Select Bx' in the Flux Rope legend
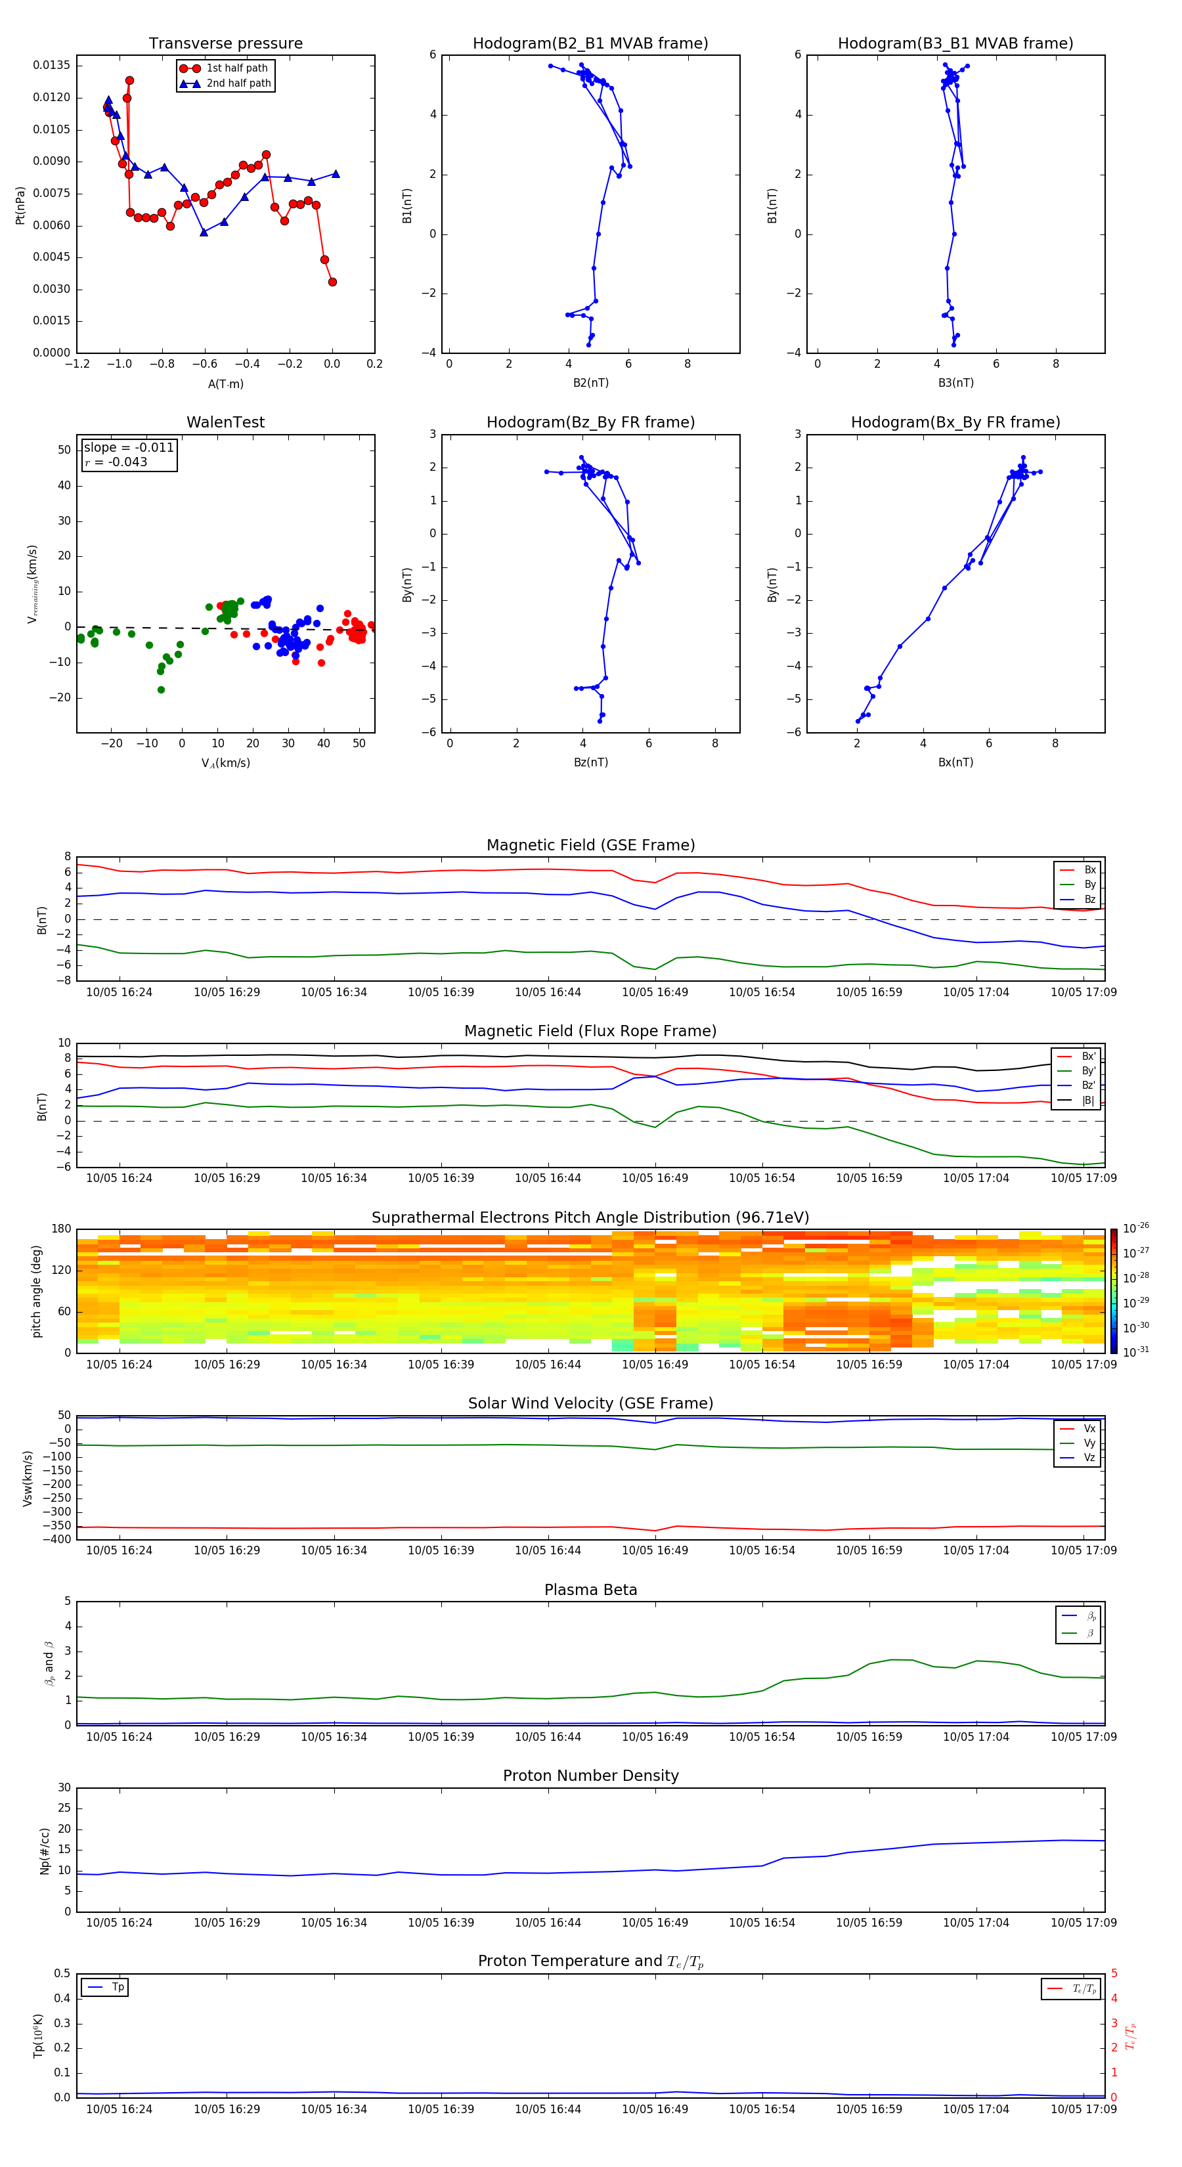 click(x=1076, y=1057)
